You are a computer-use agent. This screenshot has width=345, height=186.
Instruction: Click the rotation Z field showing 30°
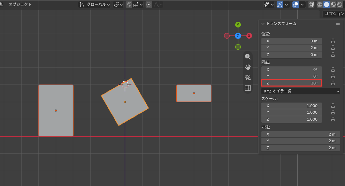[292, 83]
